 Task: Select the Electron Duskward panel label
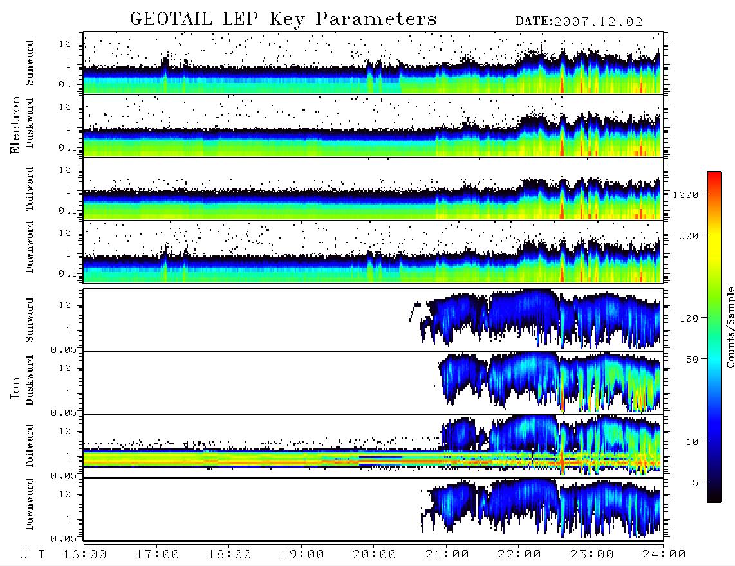29,123
